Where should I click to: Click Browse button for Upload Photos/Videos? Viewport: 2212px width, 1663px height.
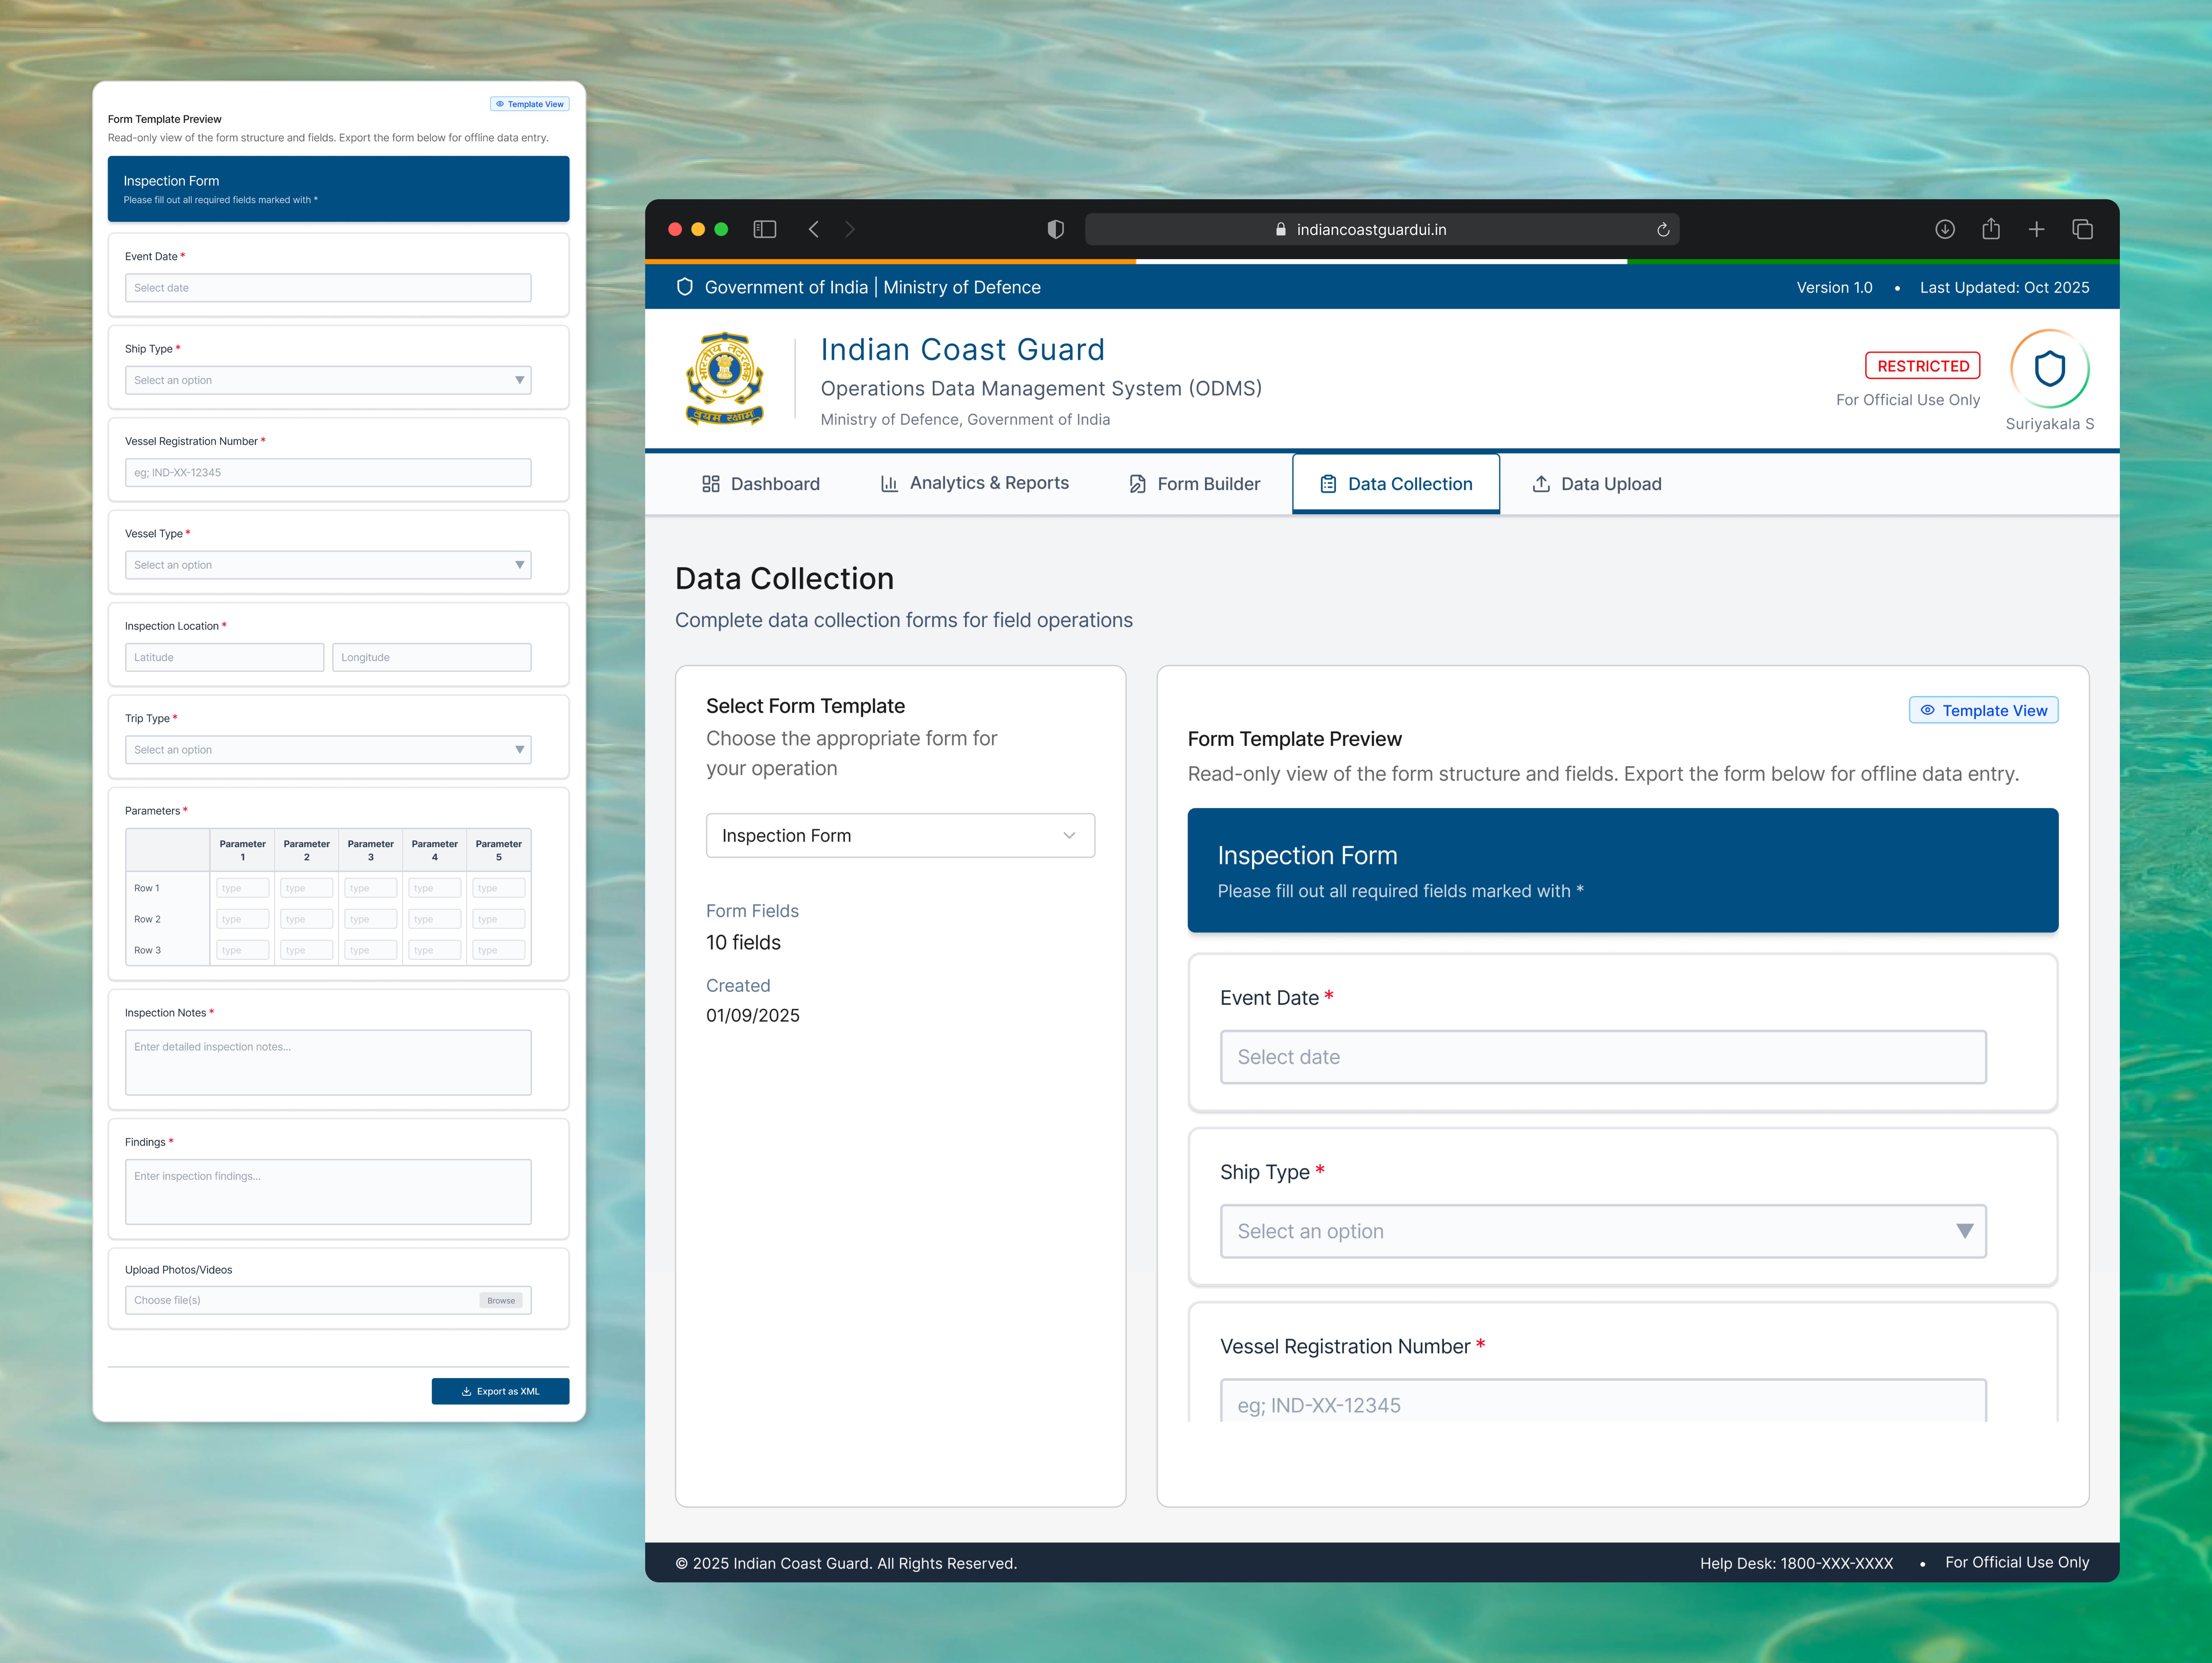coord(501,1300)
